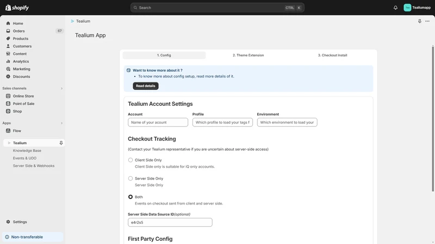Switch to the 1. Config tab
435x244 pixels.
tap(164, 55)
